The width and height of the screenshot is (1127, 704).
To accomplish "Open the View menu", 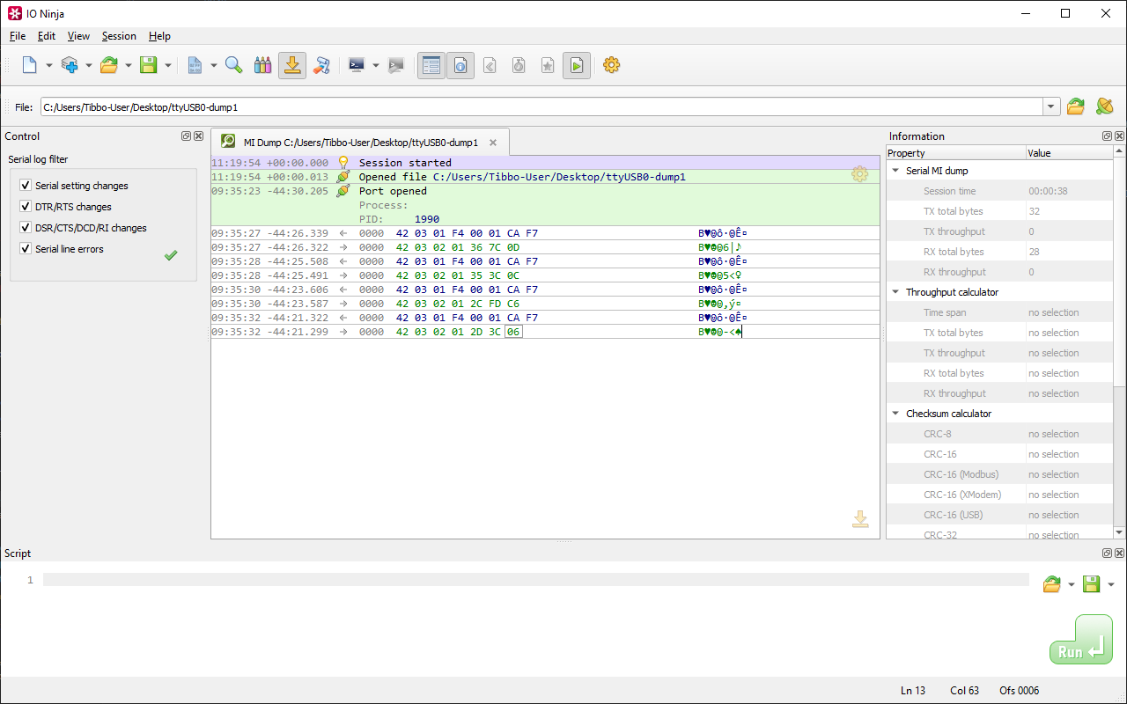I will pyautogui.click(x=78, y=36).
